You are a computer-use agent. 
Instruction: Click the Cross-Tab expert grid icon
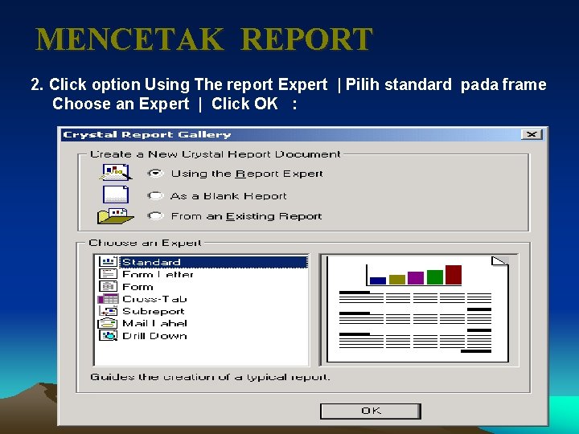click(109, 299)
